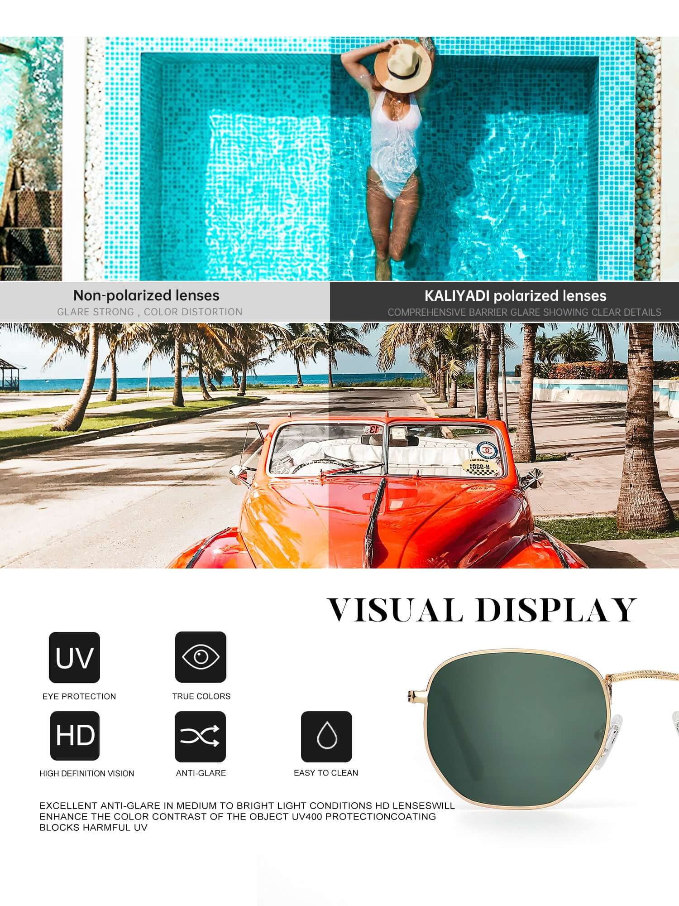
Task: Click the "TRUE COLORS" label
Action: 201,696
